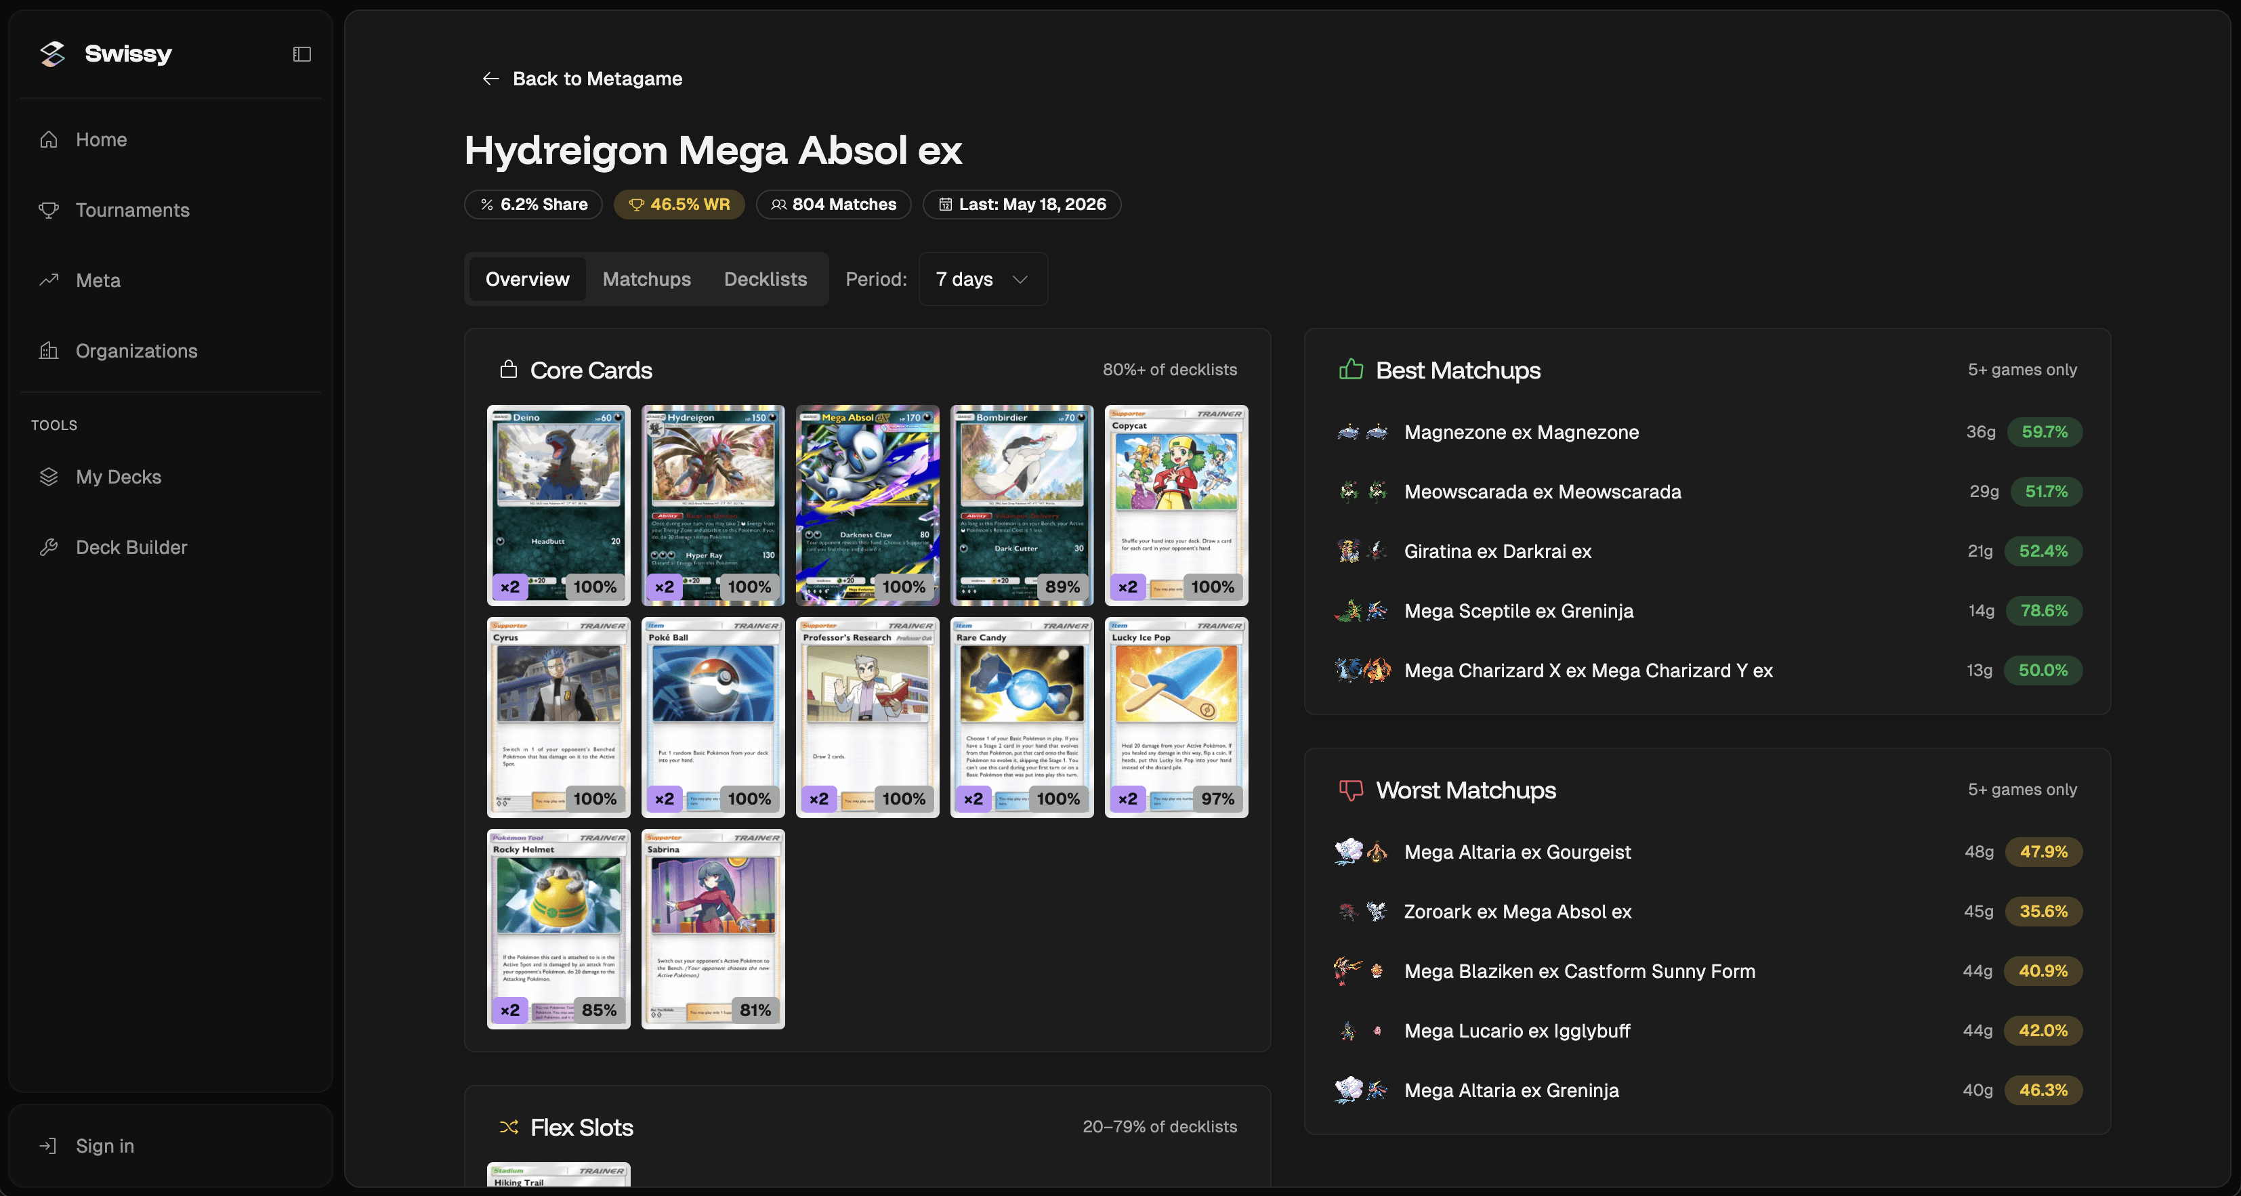
Task: Open the Copycat trainer card
Action: pyautogui.click(x=1176, y=505)
